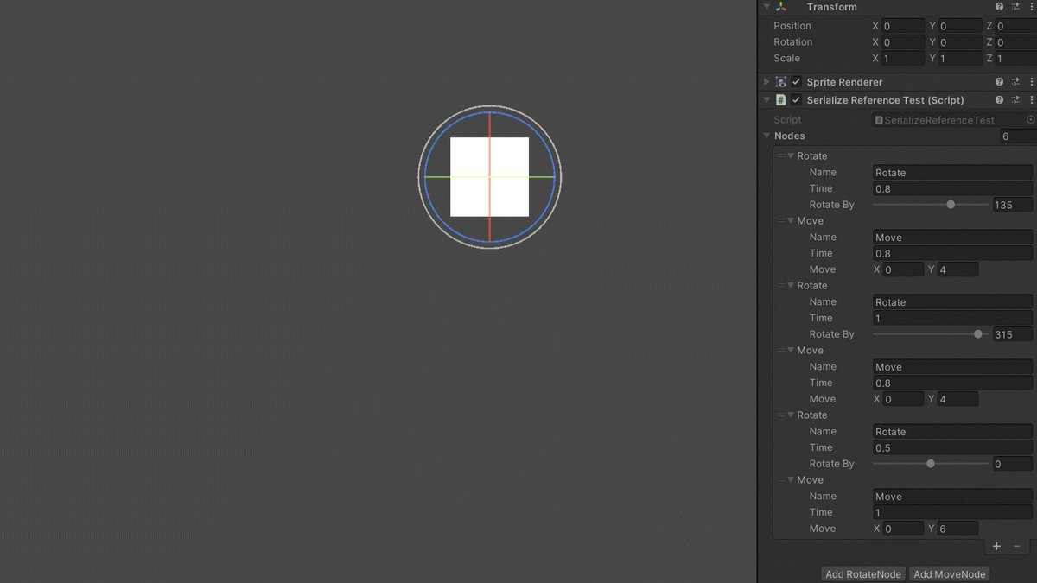The image size is (1037, 583).
Task: Open Serialize Reference Test kebab menu
Action: 1031,100
